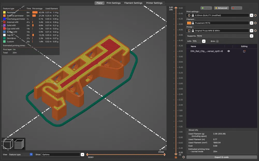Switch to the Print Settings tab

pyautogui.click(x=113, y=3)
